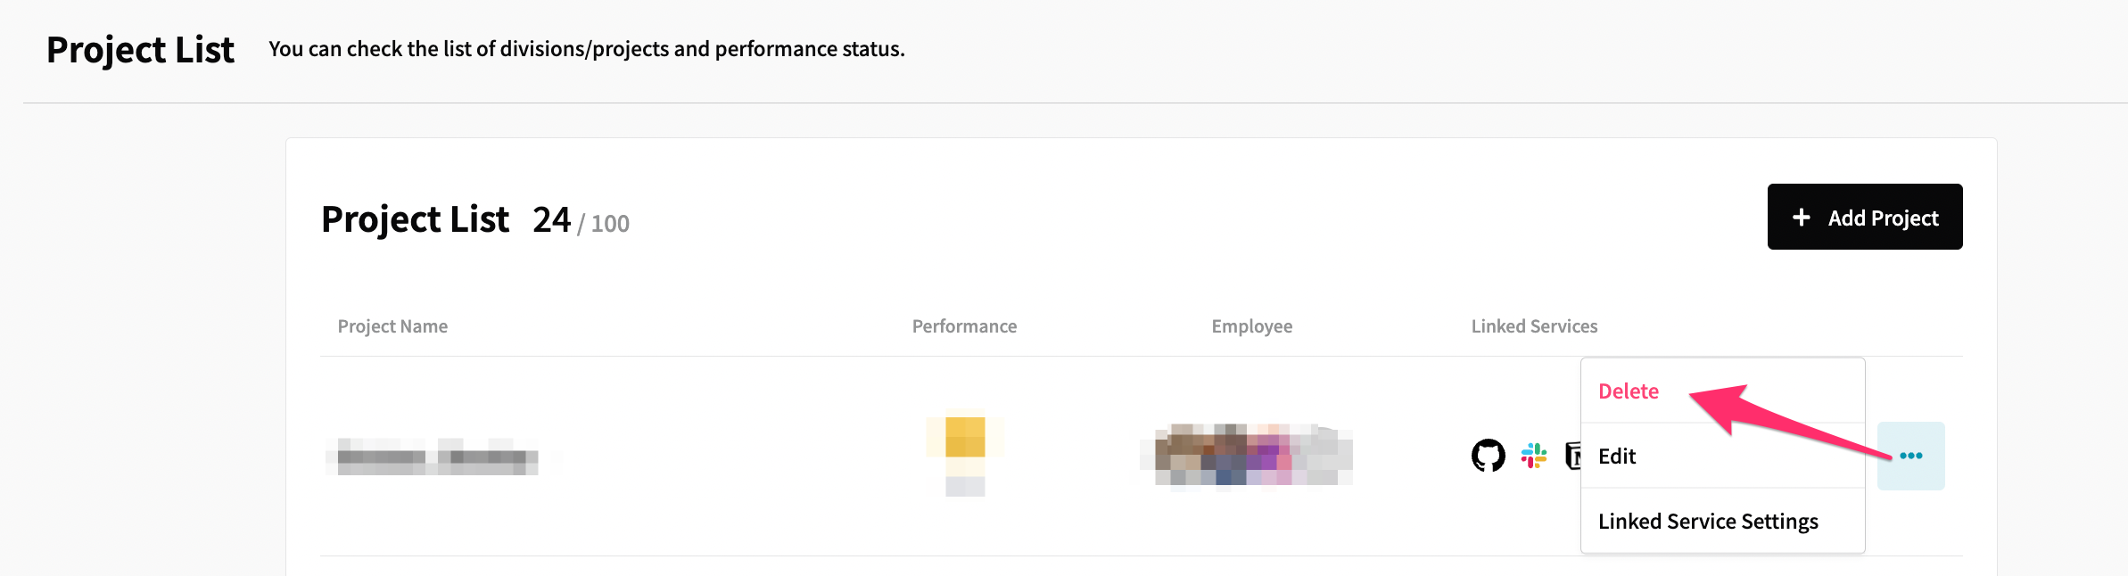
Task: Open the blurred project name link
Action: [438, 457]
